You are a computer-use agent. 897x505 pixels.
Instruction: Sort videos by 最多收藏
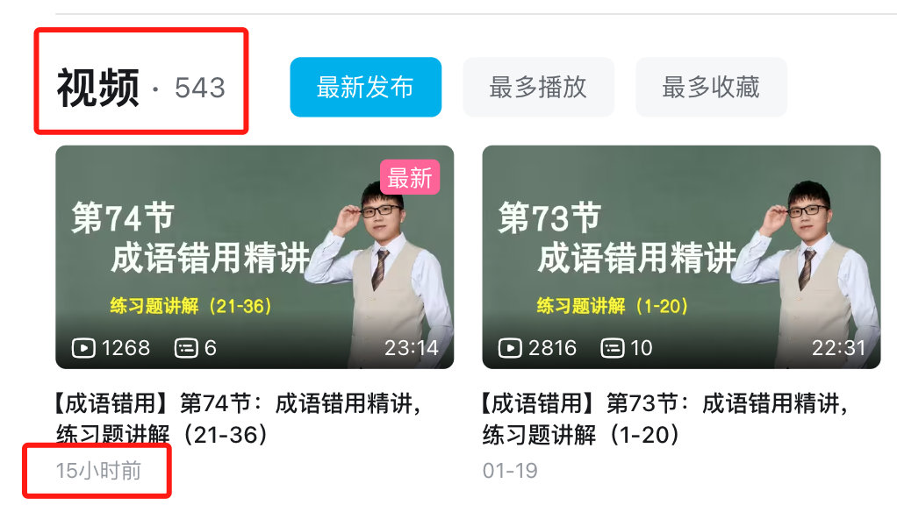[x=711, y=88]
